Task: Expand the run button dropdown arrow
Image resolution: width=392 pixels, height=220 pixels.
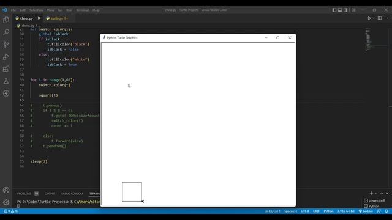Action: [x=374, y=18]
